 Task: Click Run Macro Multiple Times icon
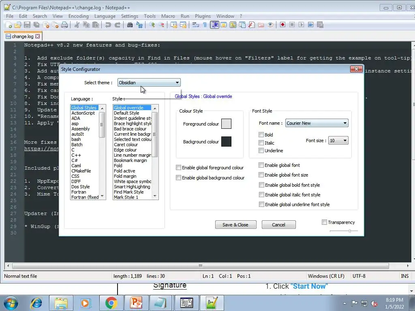pyautogui.click(x=311, y=25)
